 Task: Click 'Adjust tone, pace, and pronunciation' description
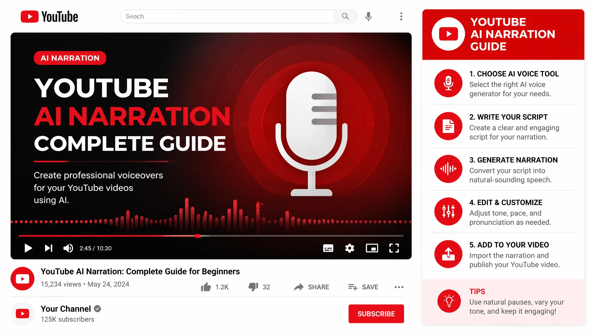[x=510, y=218]
